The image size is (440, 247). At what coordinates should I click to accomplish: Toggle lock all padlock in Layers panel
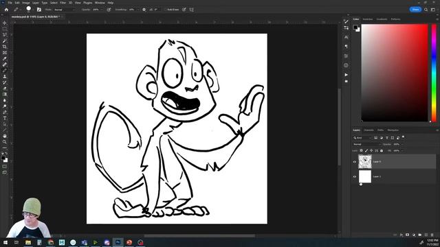[382, 151]
